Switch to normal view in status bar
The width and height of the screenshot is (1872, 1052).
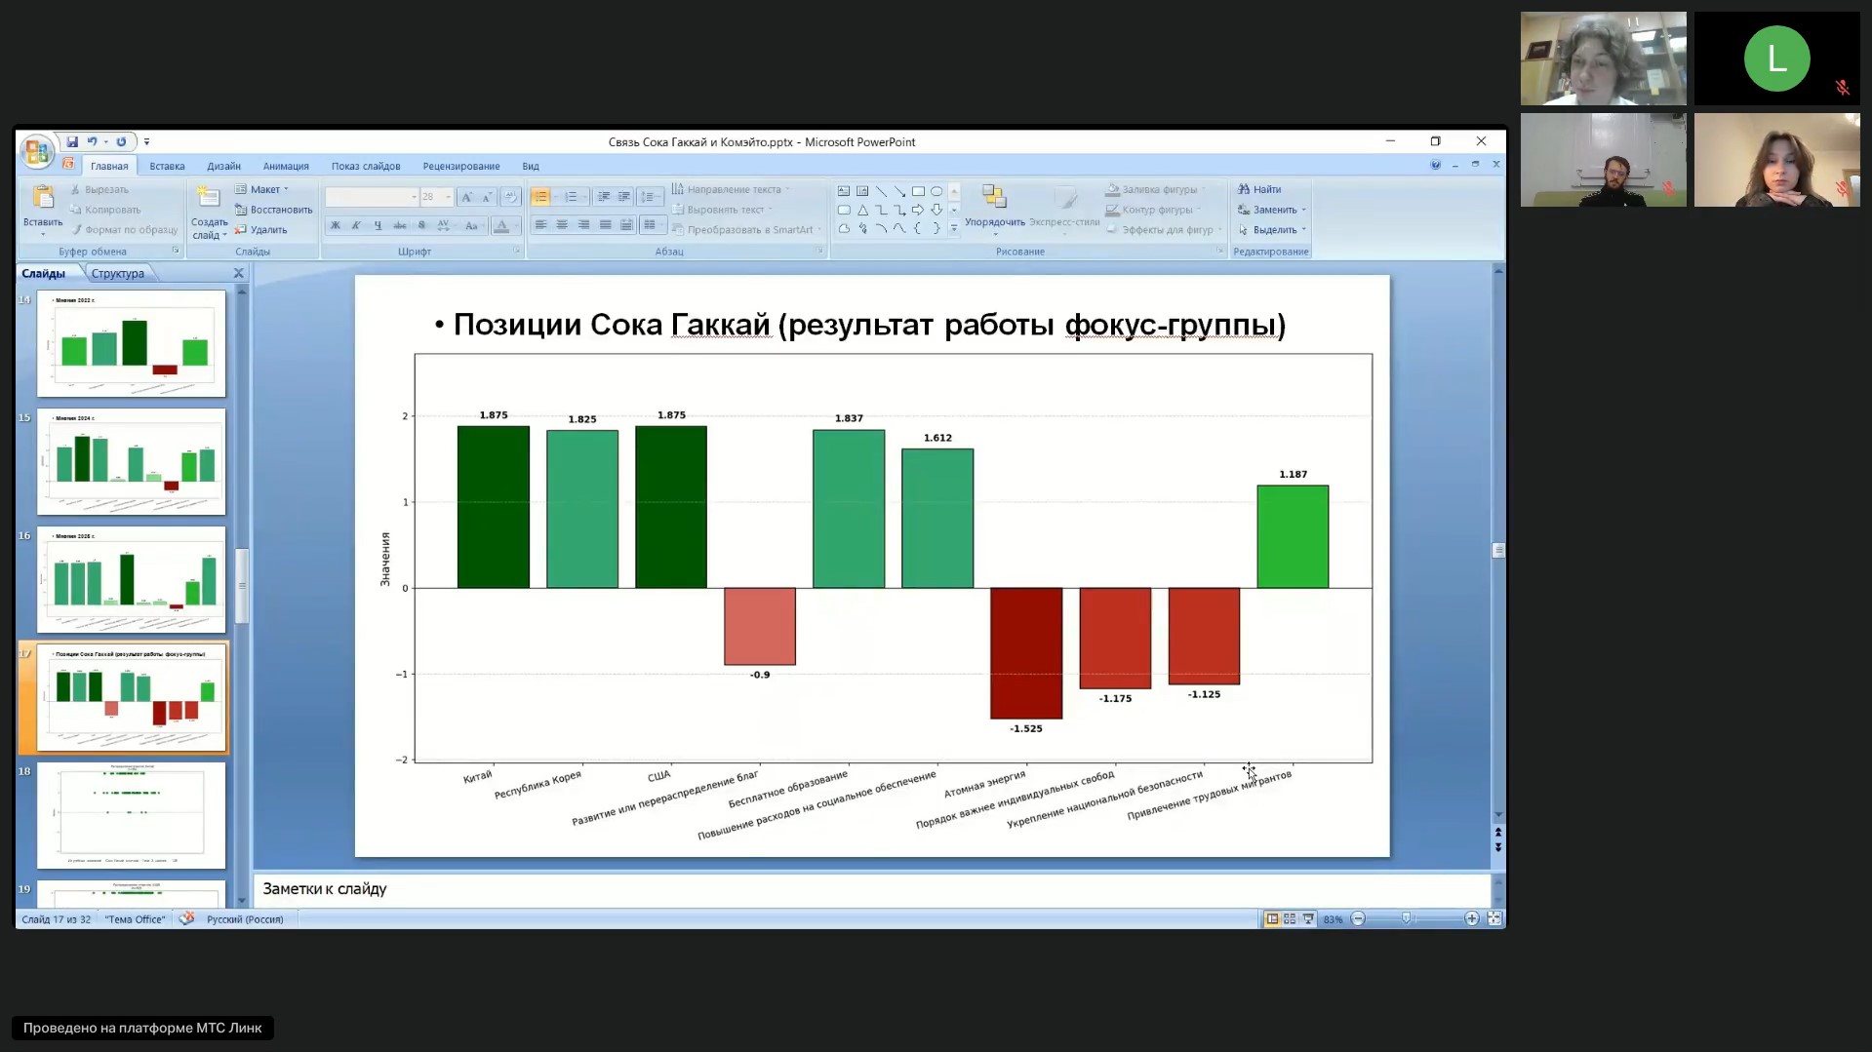point(1272,919)
